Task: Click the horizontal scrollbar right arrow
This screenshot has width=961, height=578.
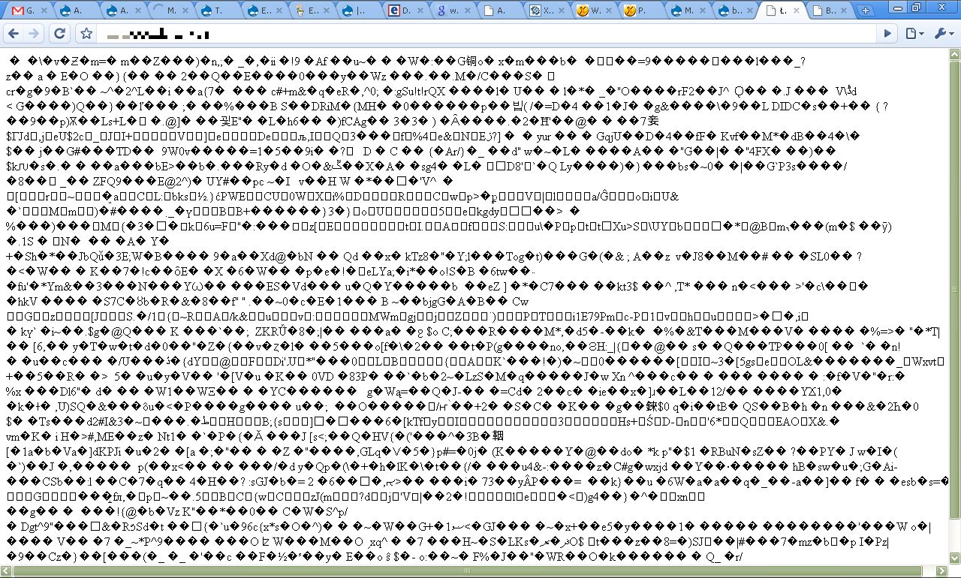Action: (x=942, y=571)
